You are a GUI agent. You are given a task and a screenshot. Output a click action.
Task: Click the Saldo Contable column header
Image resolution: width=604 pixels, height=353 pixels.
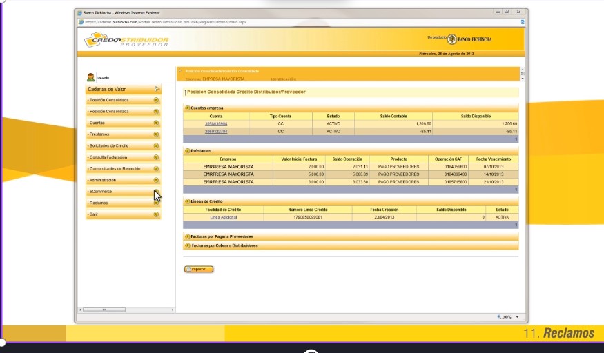pyautogui.click(x=393, y=116)
